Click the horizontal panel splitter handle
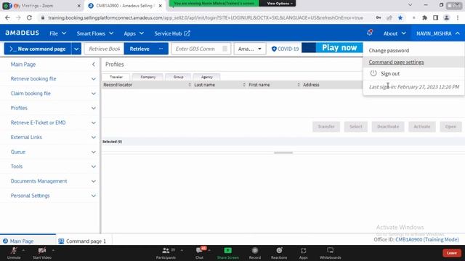465x261 pixels. (x=283, y=153)
